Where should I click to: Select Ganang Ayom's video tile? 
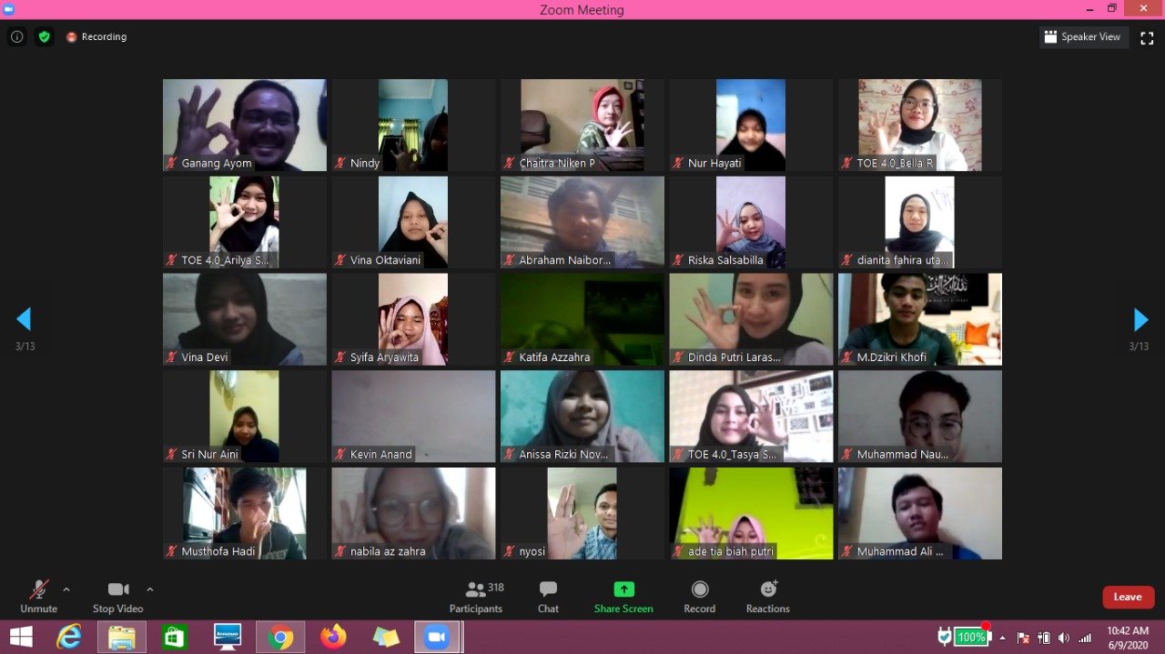244,125
